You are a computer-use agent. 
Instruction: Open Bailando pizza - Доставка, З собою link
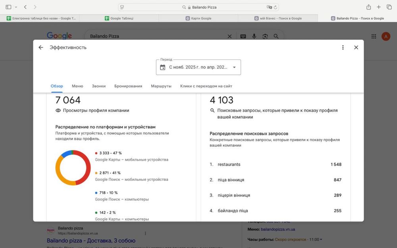point(91,240)
